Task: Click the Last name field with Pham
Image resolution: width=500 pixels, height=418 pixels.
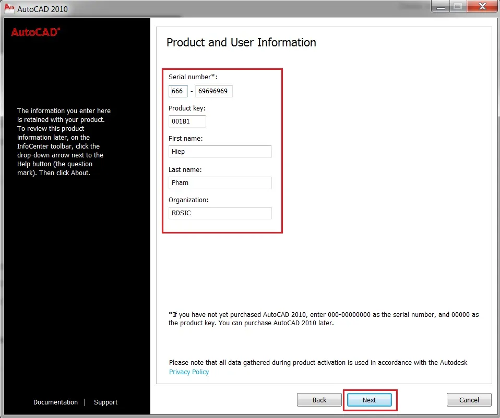Action: (x=220, y=183)
